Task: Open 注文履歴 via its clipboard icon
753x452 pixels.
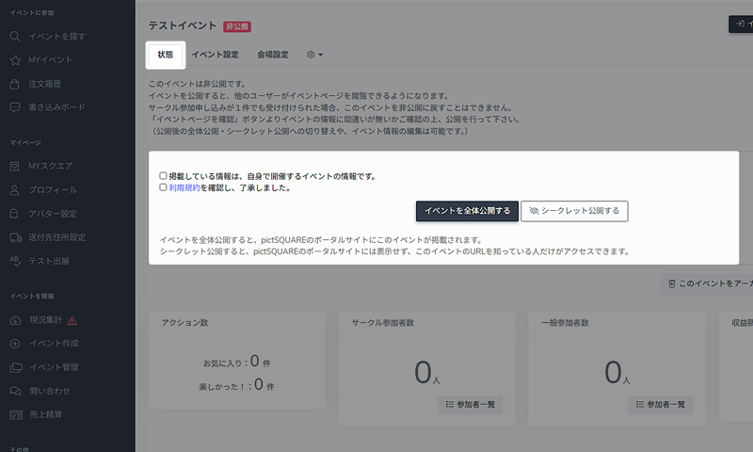Action: click(x=15, y=84)
